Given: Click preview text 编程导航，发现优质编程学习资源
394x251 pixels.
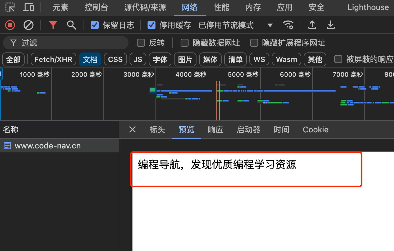Looking at the screenshot, I should tap(217, 165).
